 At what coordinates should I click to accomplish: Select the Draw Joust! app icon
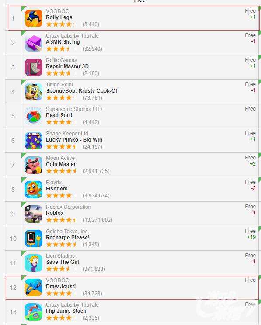pyautogui.click(x=34, y=287)
